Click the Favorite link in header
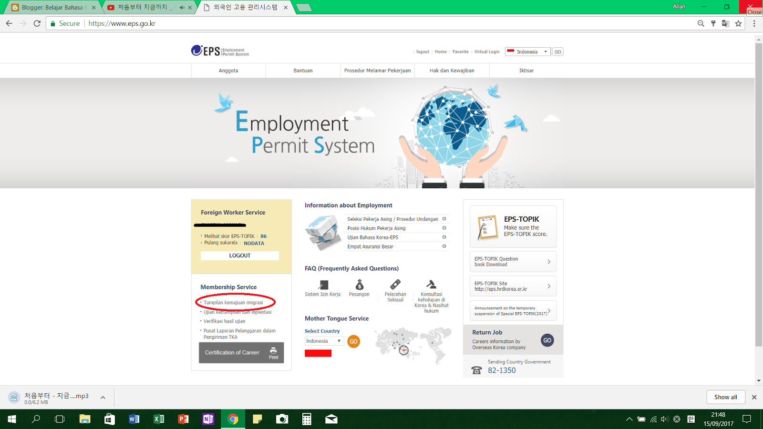This screenshot has width=763, height=429. click(460, 51)
